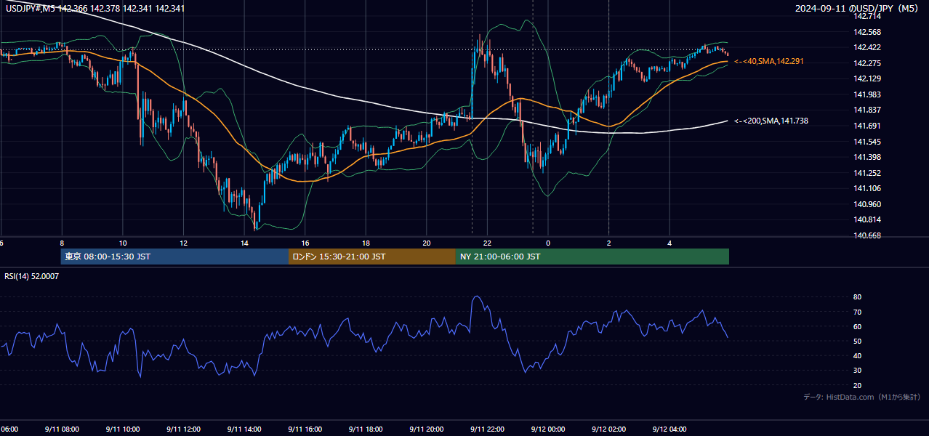
Task: Click the RSI 50 level label
Action: 858,341
